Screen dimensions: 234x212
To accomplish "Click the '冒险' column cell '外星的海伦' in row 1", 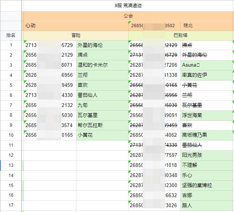I will (x=102, y=45).
